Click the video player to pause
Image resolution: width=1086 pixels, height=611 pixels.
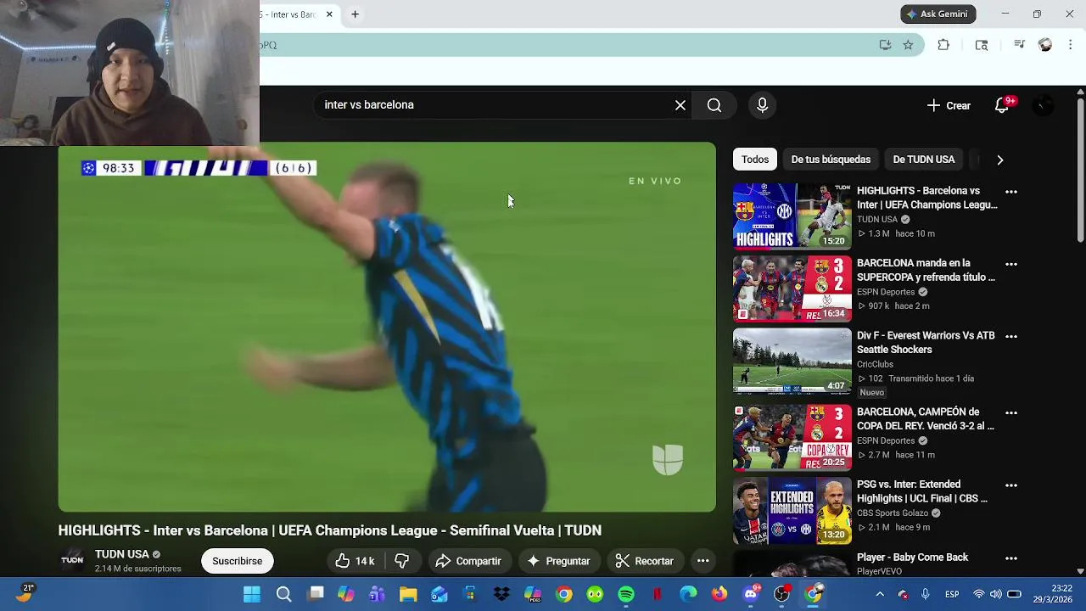(x=387, y=328)
